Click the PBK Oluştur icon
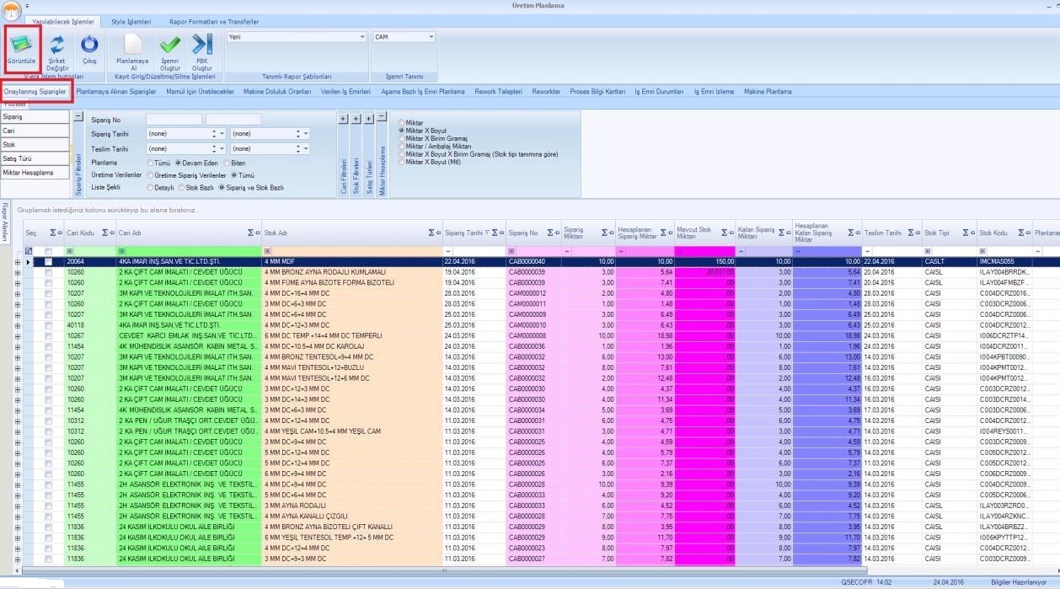Screen dimensions: 1060x589 [x=202, y=44]
